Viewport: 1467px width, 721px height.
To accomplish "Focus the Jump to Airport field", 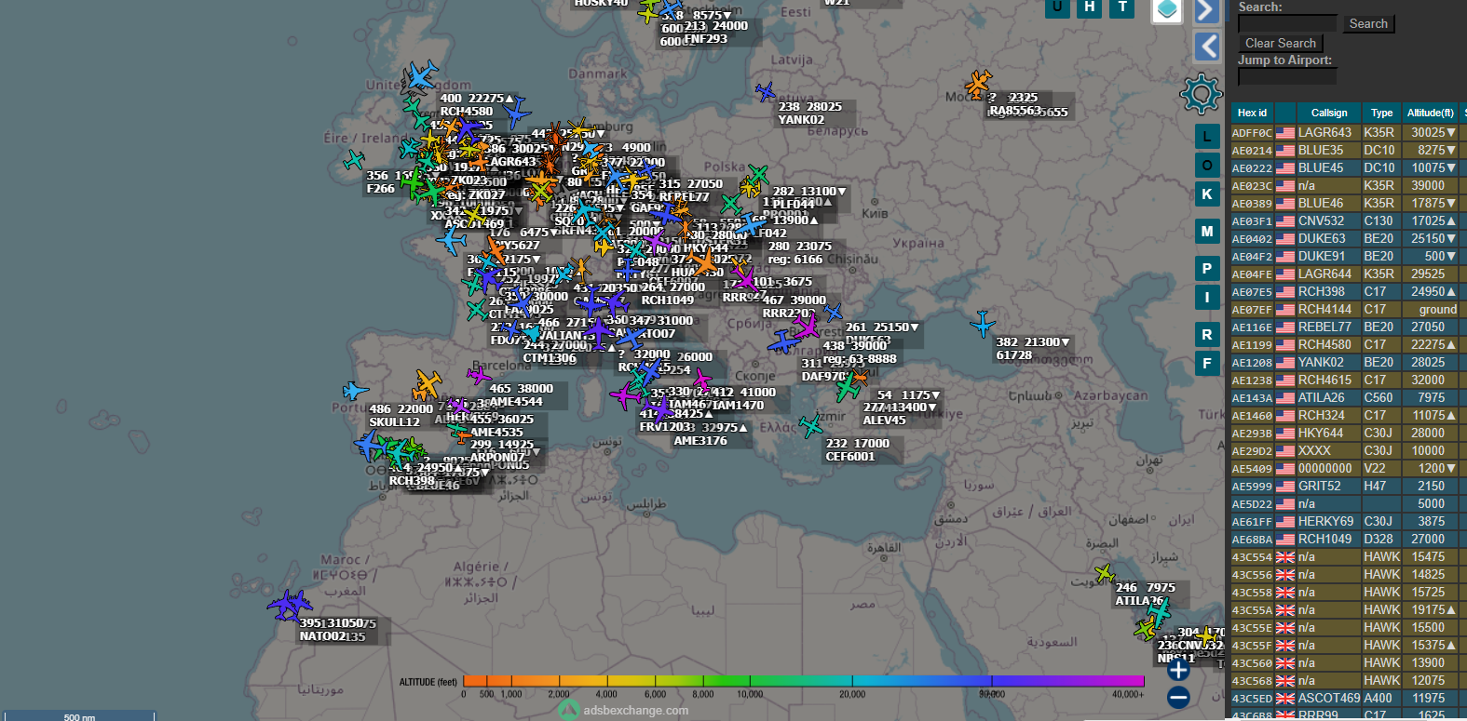I will tap(1287, 76).
